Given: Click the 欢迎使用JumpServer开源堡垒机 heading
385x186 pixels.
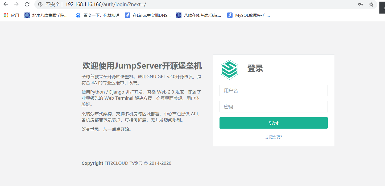Looking at the screenshot, I should coord(142,66).
